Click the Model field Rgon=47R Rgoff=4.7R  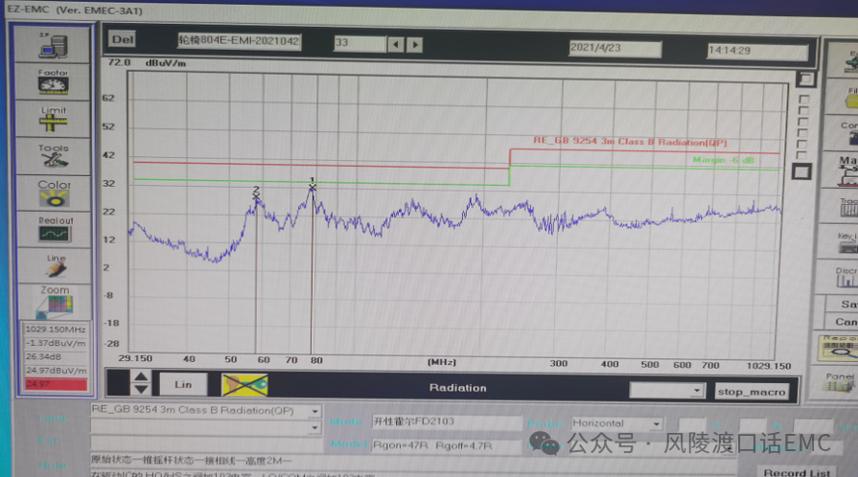coord(446,445)
